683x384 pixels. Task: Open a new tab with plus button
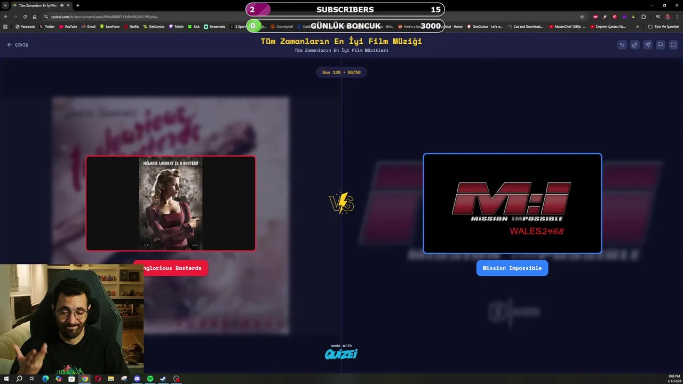click(x=78, y=5)
